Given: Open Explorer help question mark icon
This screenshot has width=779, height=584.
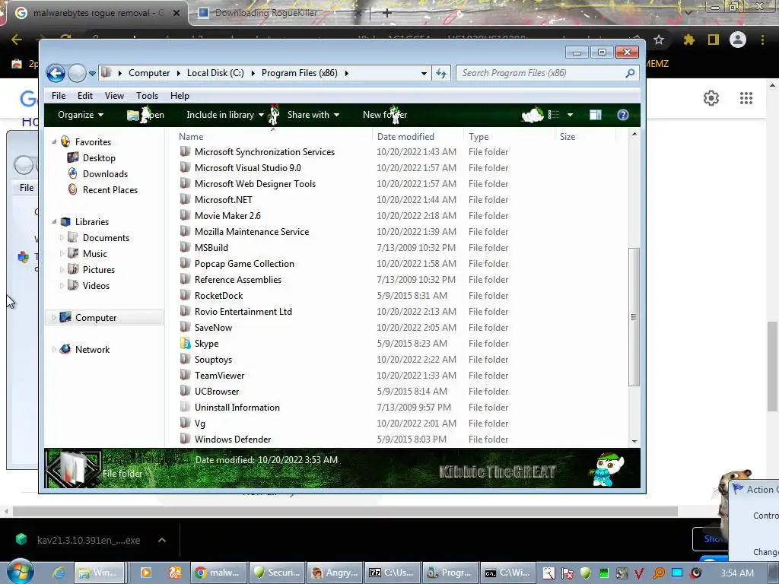Looking at the screenshot, I should pyautogui.click(x=622, y=115).
